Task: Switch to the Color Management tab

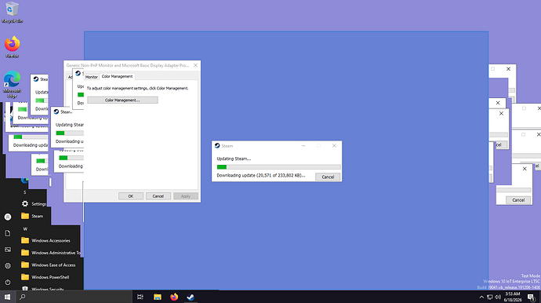Action: tap(117, 76)
